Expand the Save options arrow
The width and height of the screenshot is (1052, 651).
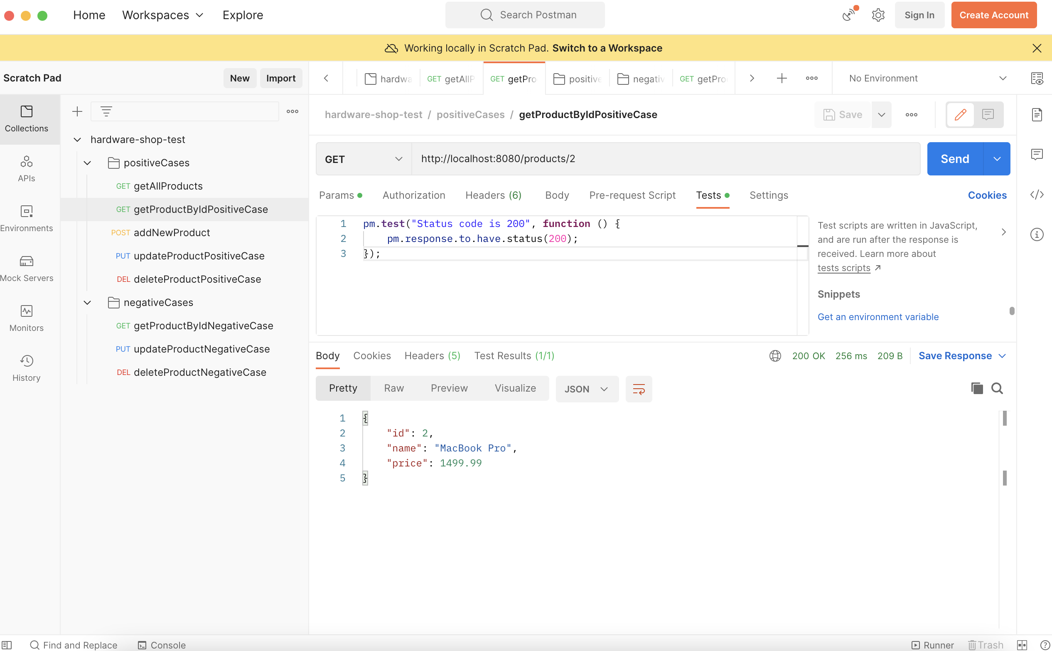(882, 115)
